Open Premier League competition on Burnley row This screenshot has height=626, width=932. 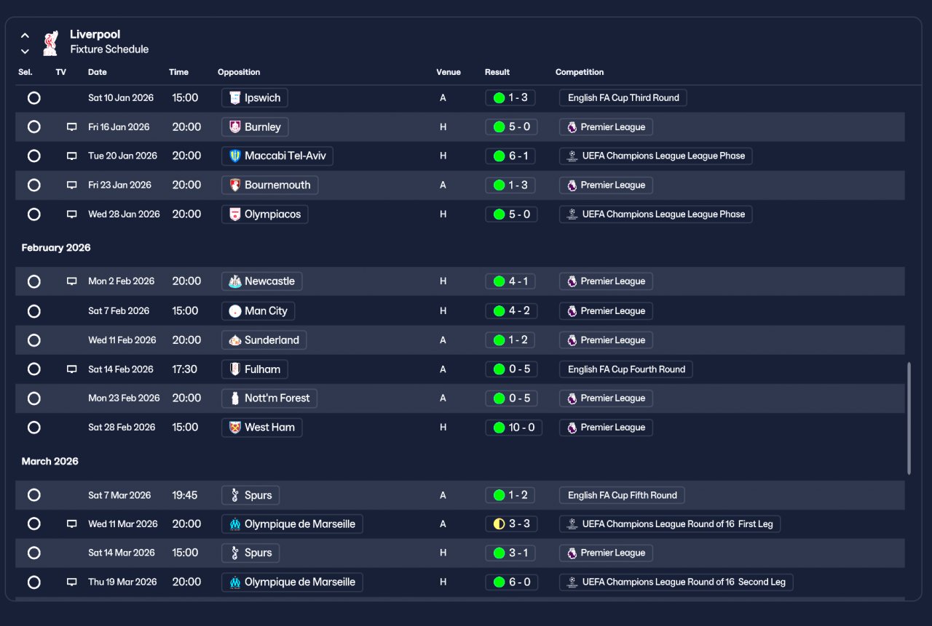pos(606,127)
